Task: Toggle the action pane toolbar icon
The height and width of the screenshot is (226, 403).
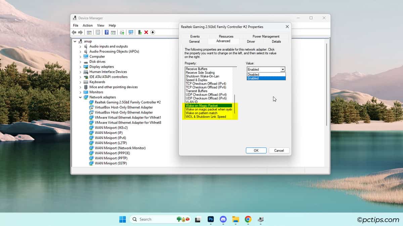Action: [113, 32]
